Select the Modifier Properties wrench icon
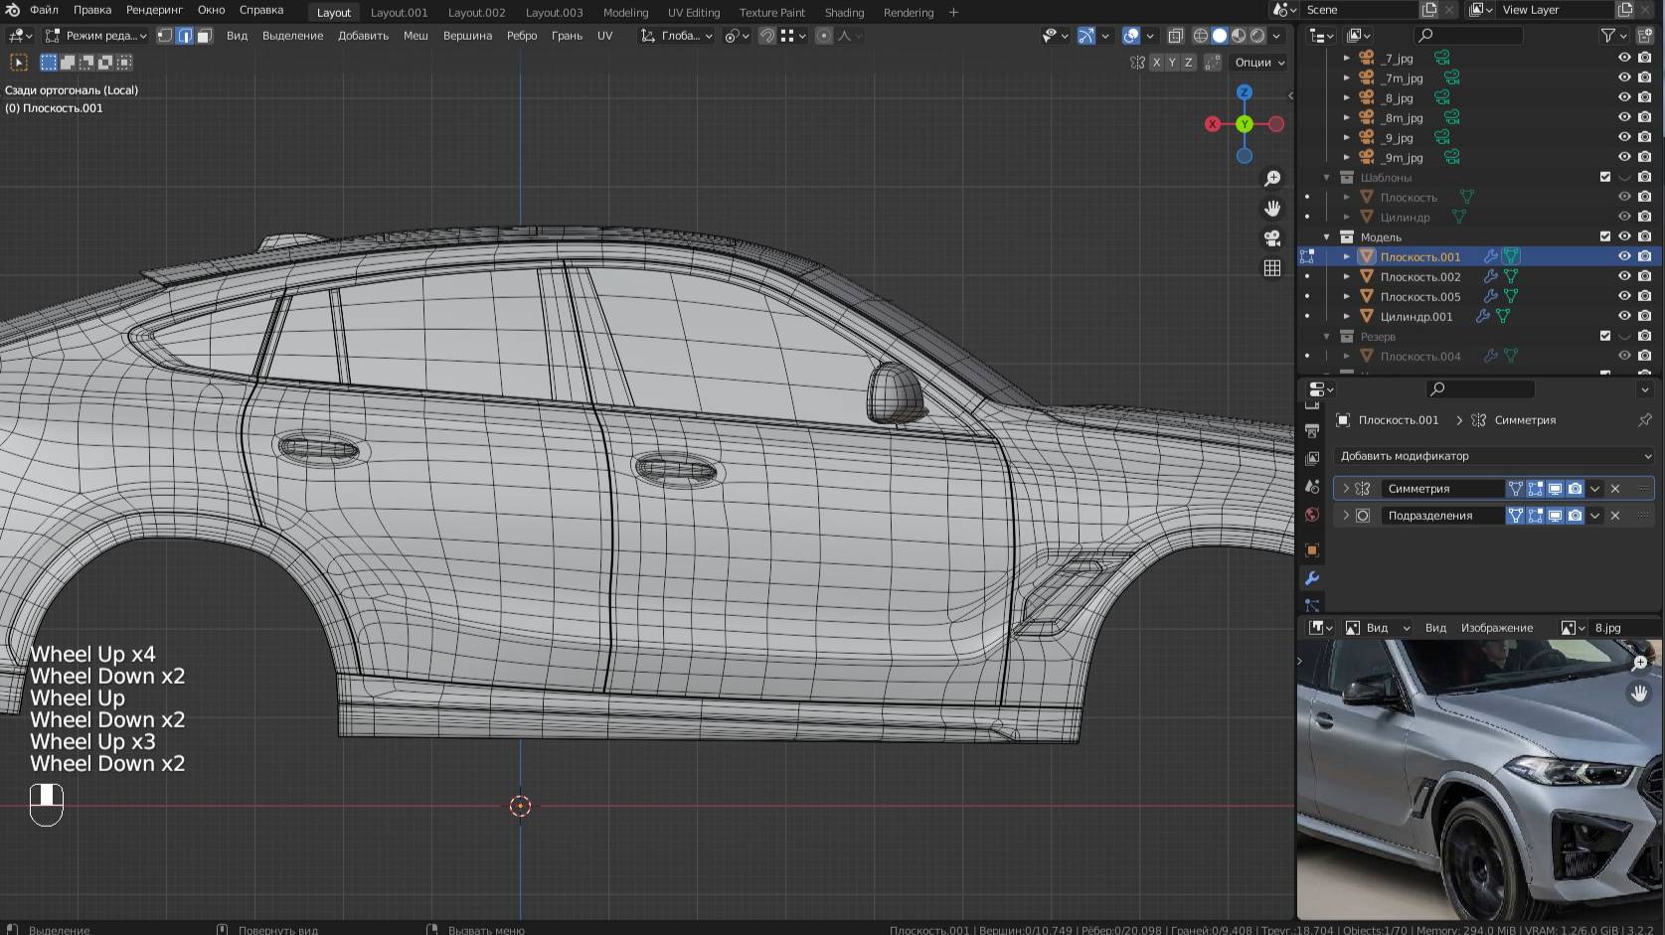This screenshot has width=1665, height=935. click(1312, 576)
